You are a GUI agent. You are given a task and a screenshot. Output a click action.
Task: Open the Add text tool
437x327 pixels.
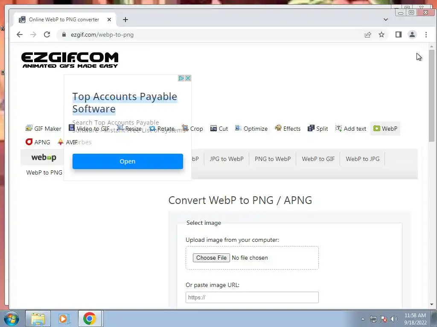coord(351,129)
